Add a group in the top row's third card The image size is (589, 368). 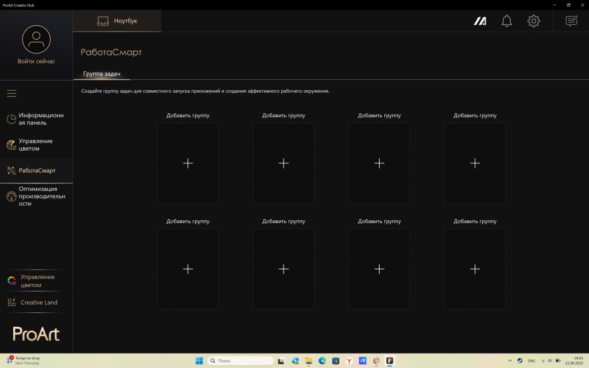(379, 163)
